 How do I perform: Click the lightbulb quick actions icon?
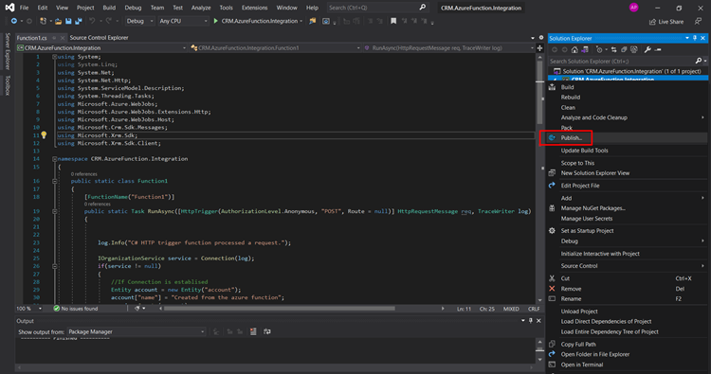click(x=44, y=135)
